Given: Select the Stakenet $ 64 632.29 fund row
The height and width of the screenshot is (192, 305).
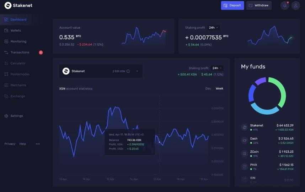Looking at the screenshot, I should coord(267,127).
